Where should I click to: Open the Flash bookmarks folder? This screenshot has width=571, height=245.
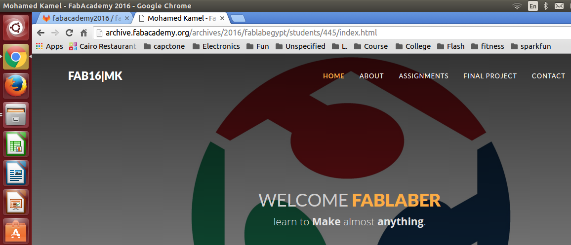451,46
